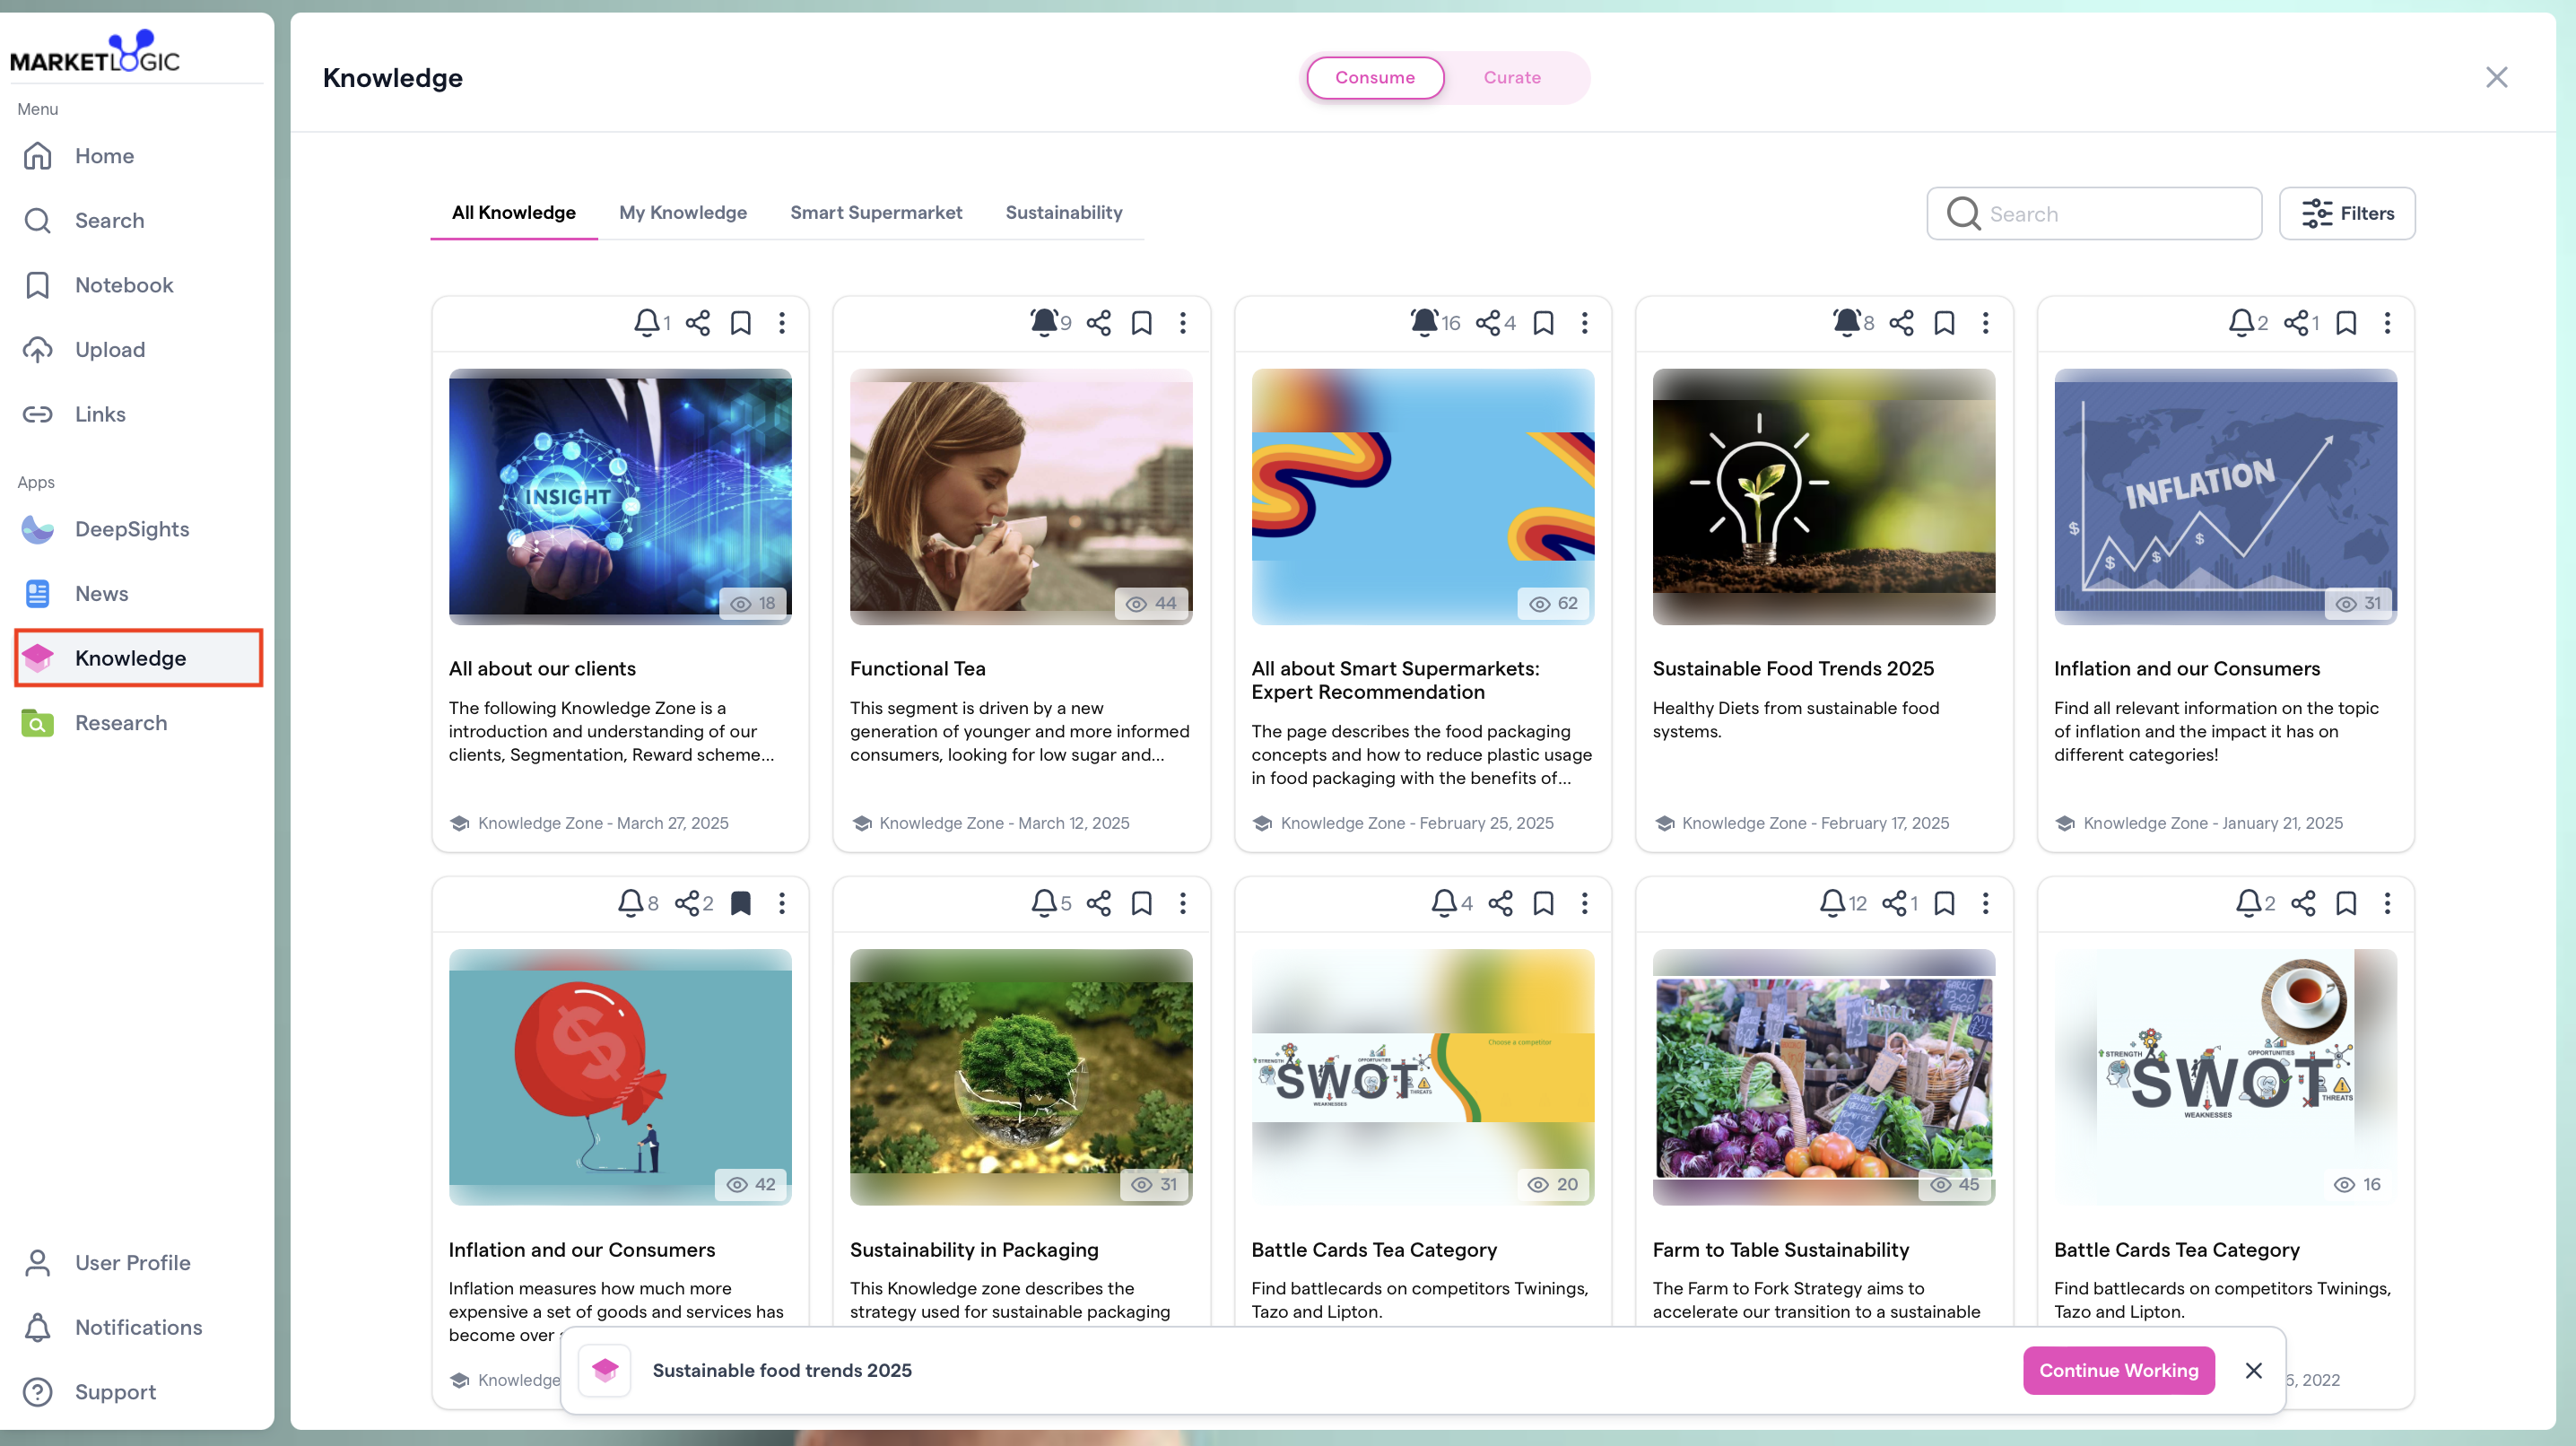This screenshot has height=1446, width=2576.
Task: Bookmark the Functional Tea card
Action: point(1141,322)
